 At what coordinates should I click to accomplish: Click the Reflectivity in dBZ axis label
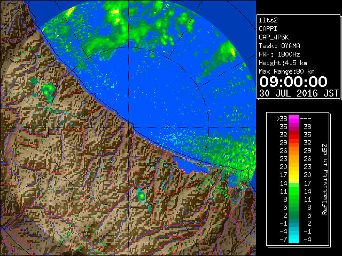(325, 179)
